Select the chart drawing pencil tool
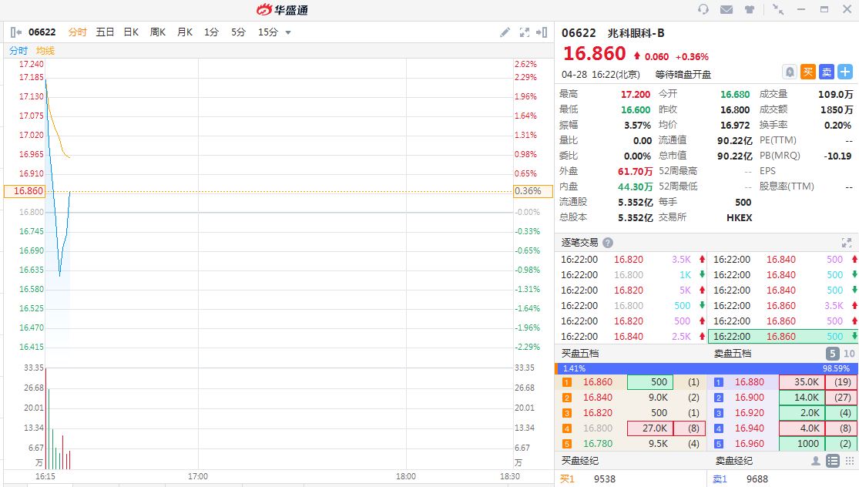859x487 pixels. [505, 32]
